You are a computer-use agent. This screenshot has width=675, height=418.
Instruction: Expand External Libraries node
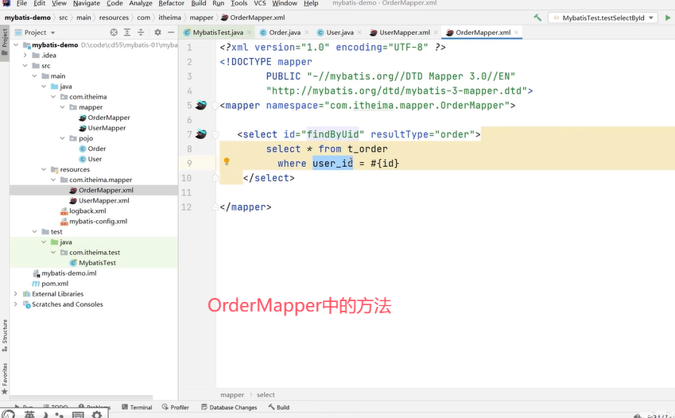(x=16, y=293)
